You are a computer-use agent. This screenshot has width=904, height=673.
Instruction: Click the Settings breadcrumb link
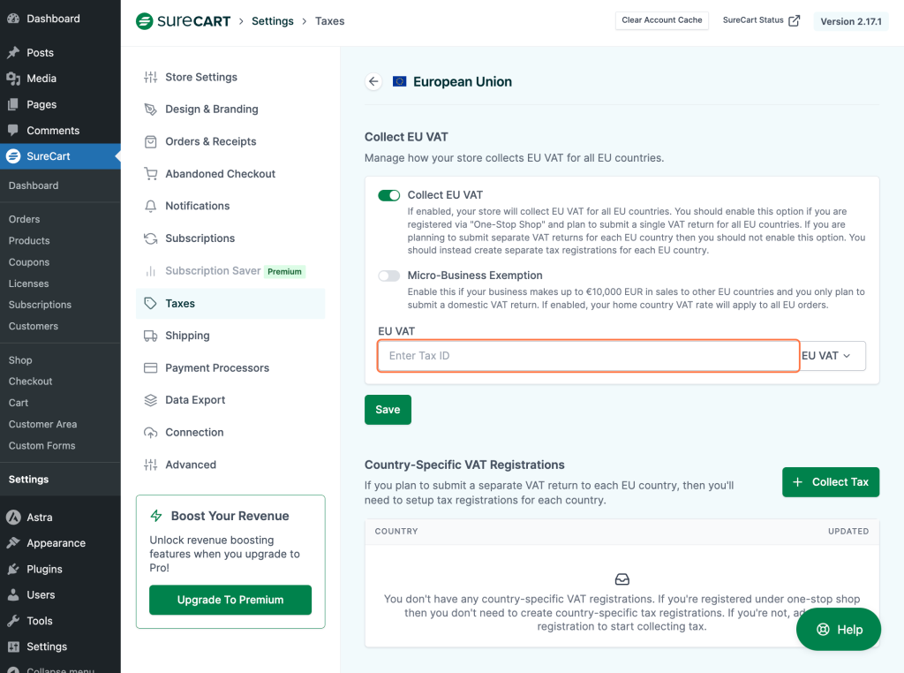[x=272, y=21]
